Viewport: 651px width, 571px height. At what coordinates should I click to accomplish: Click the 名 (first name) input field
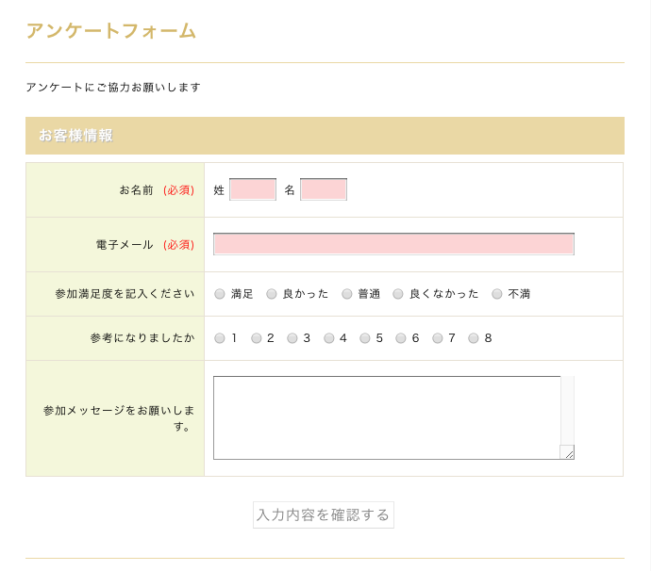tap(324, 189)
